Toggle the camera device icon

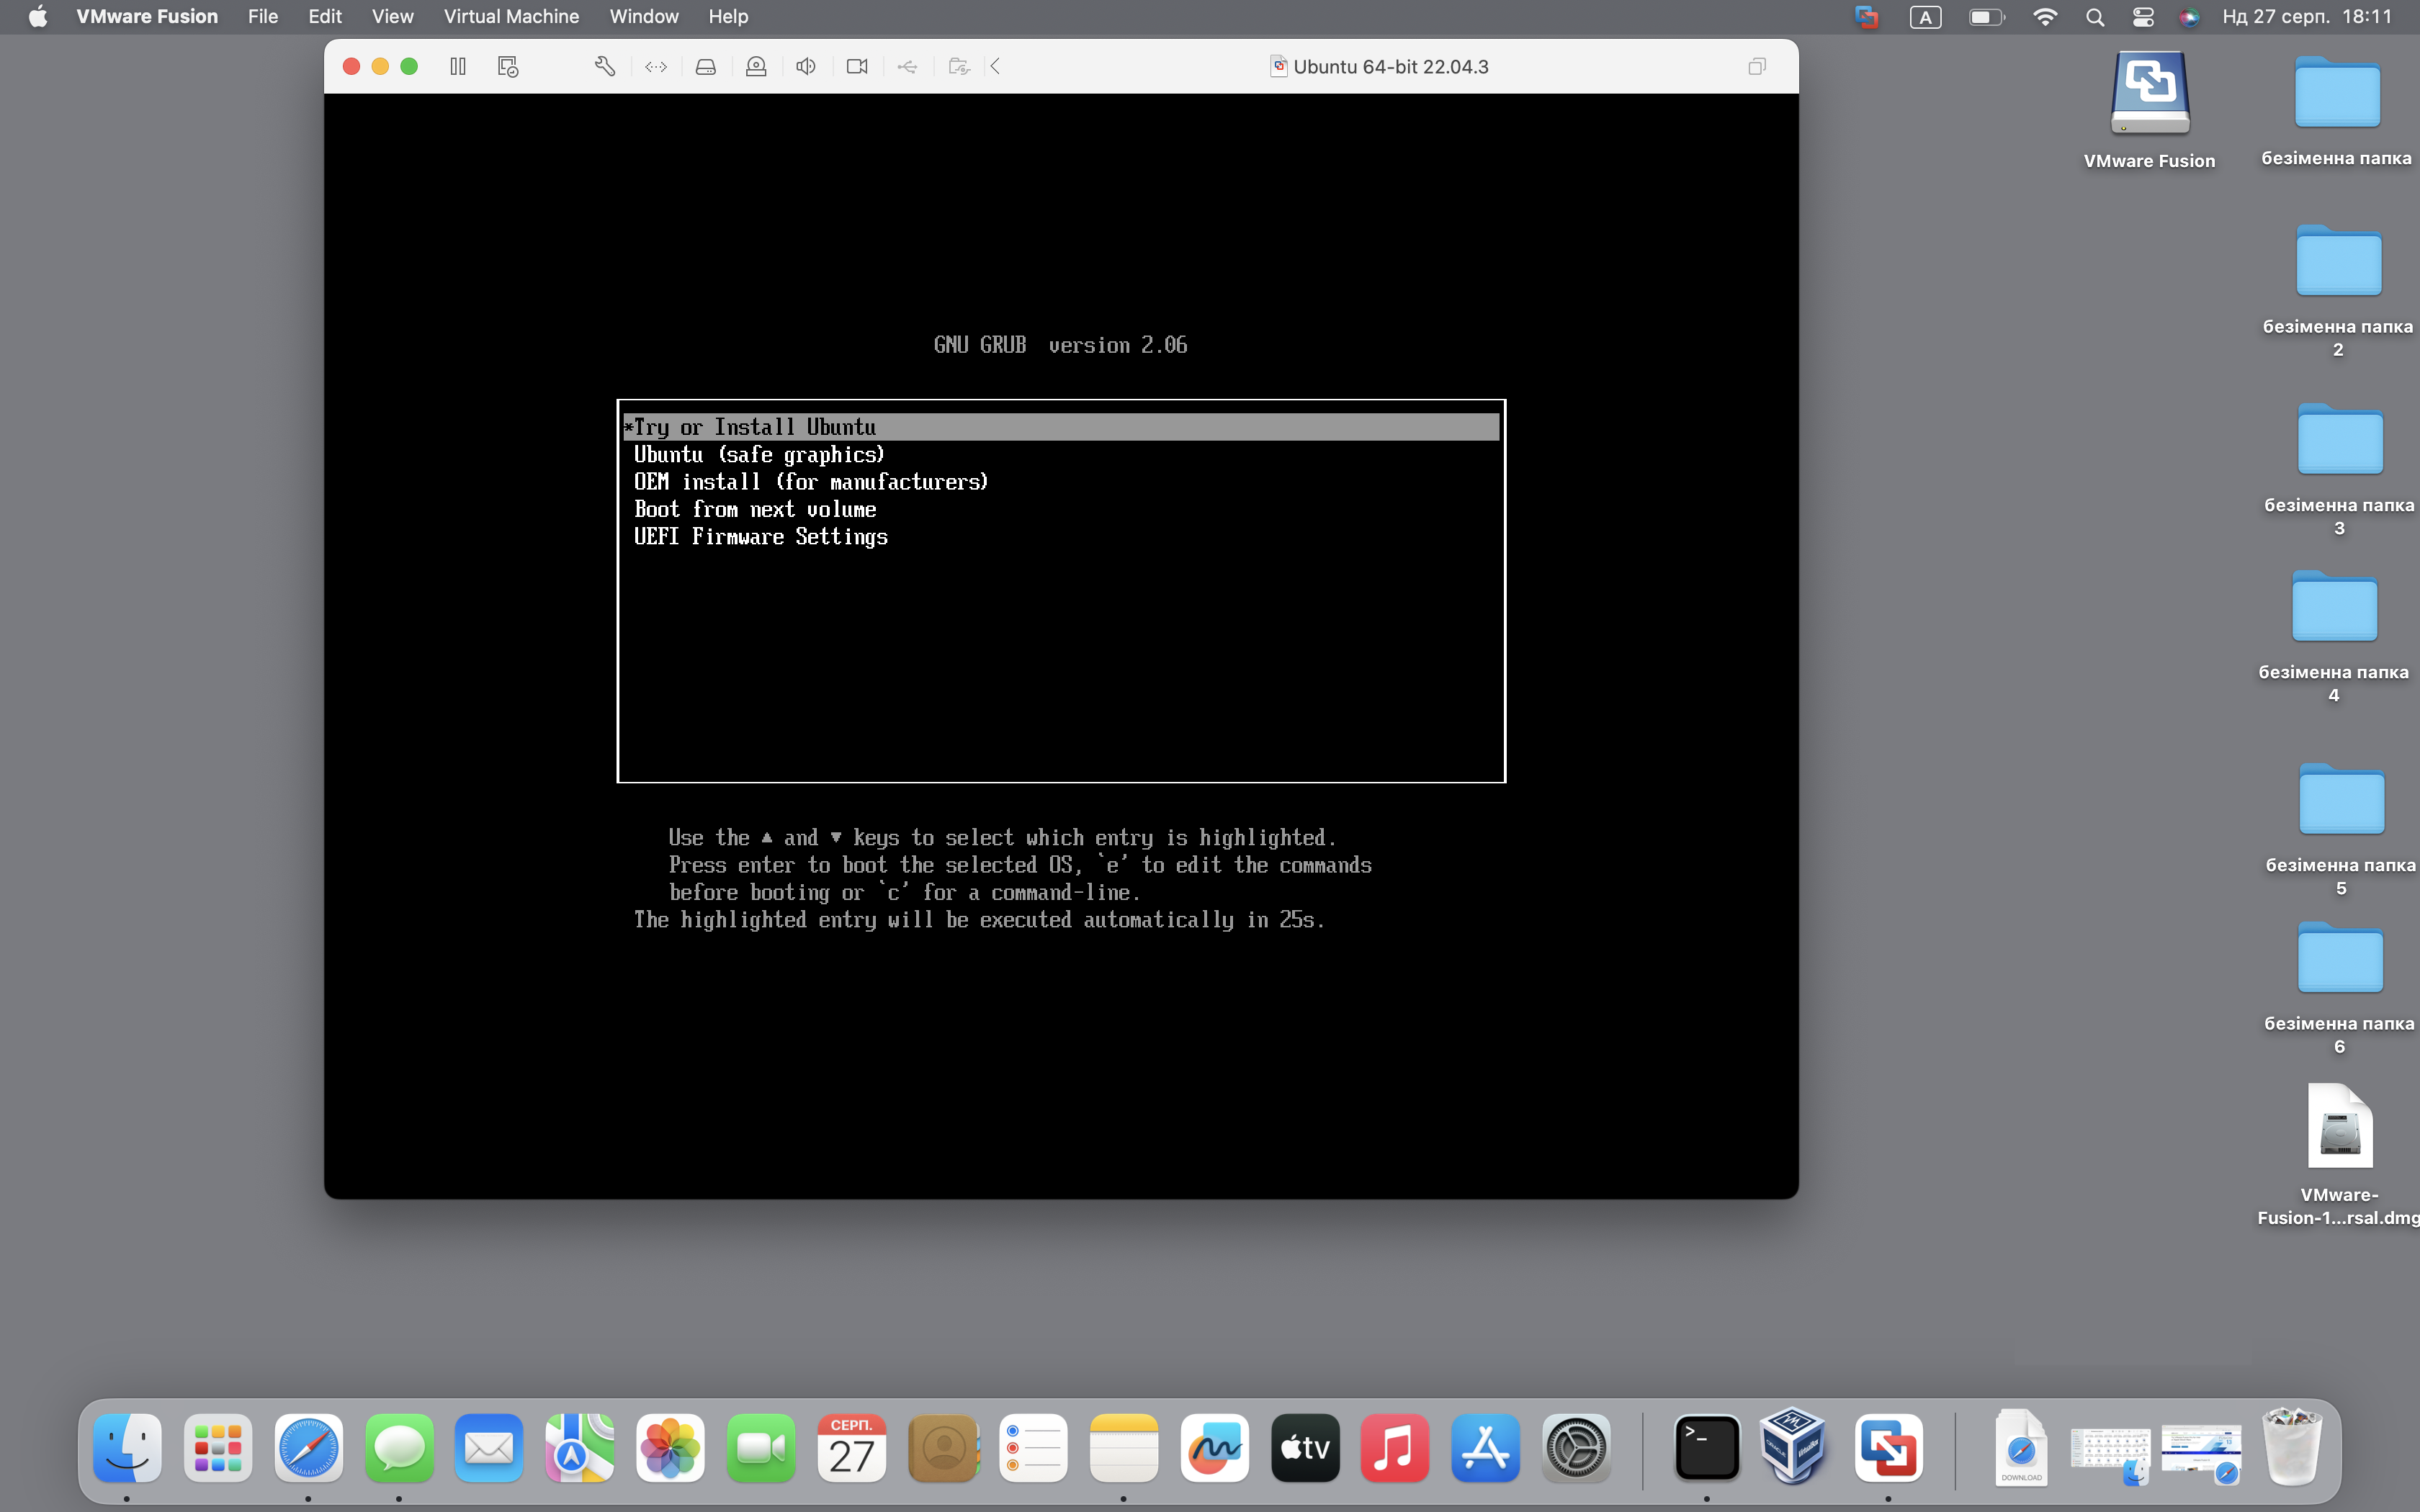[857, 66]
